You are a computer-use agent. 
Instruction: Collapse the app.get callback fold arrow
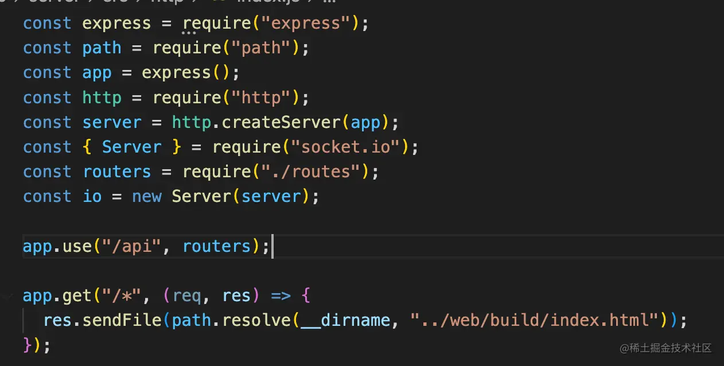[7, 297]
